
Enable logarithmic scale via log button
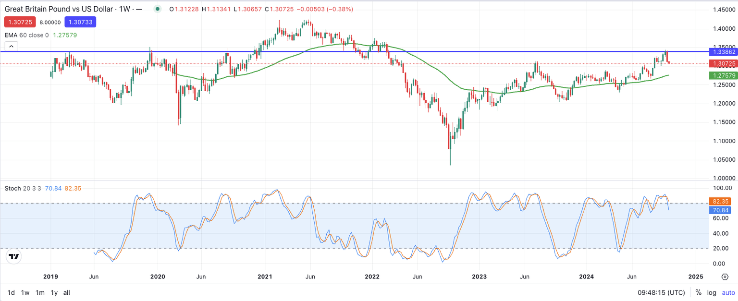pyautogui.click(x=711, y=292)
